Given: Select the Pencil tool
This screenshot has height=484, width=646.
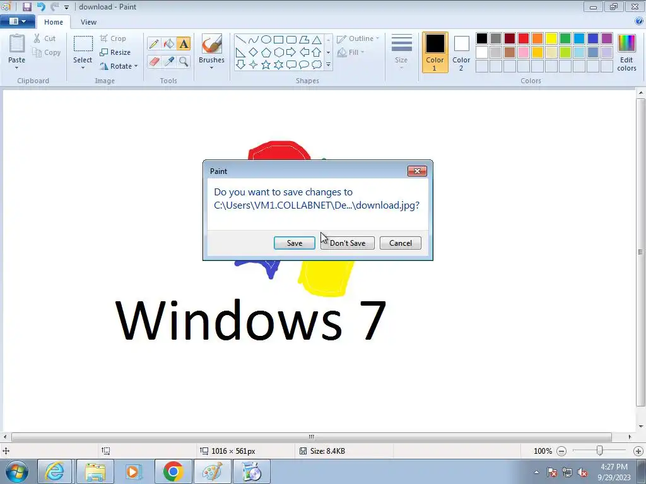Looking at the screenshot, I should pyautogui.click(x=154, y=43).
